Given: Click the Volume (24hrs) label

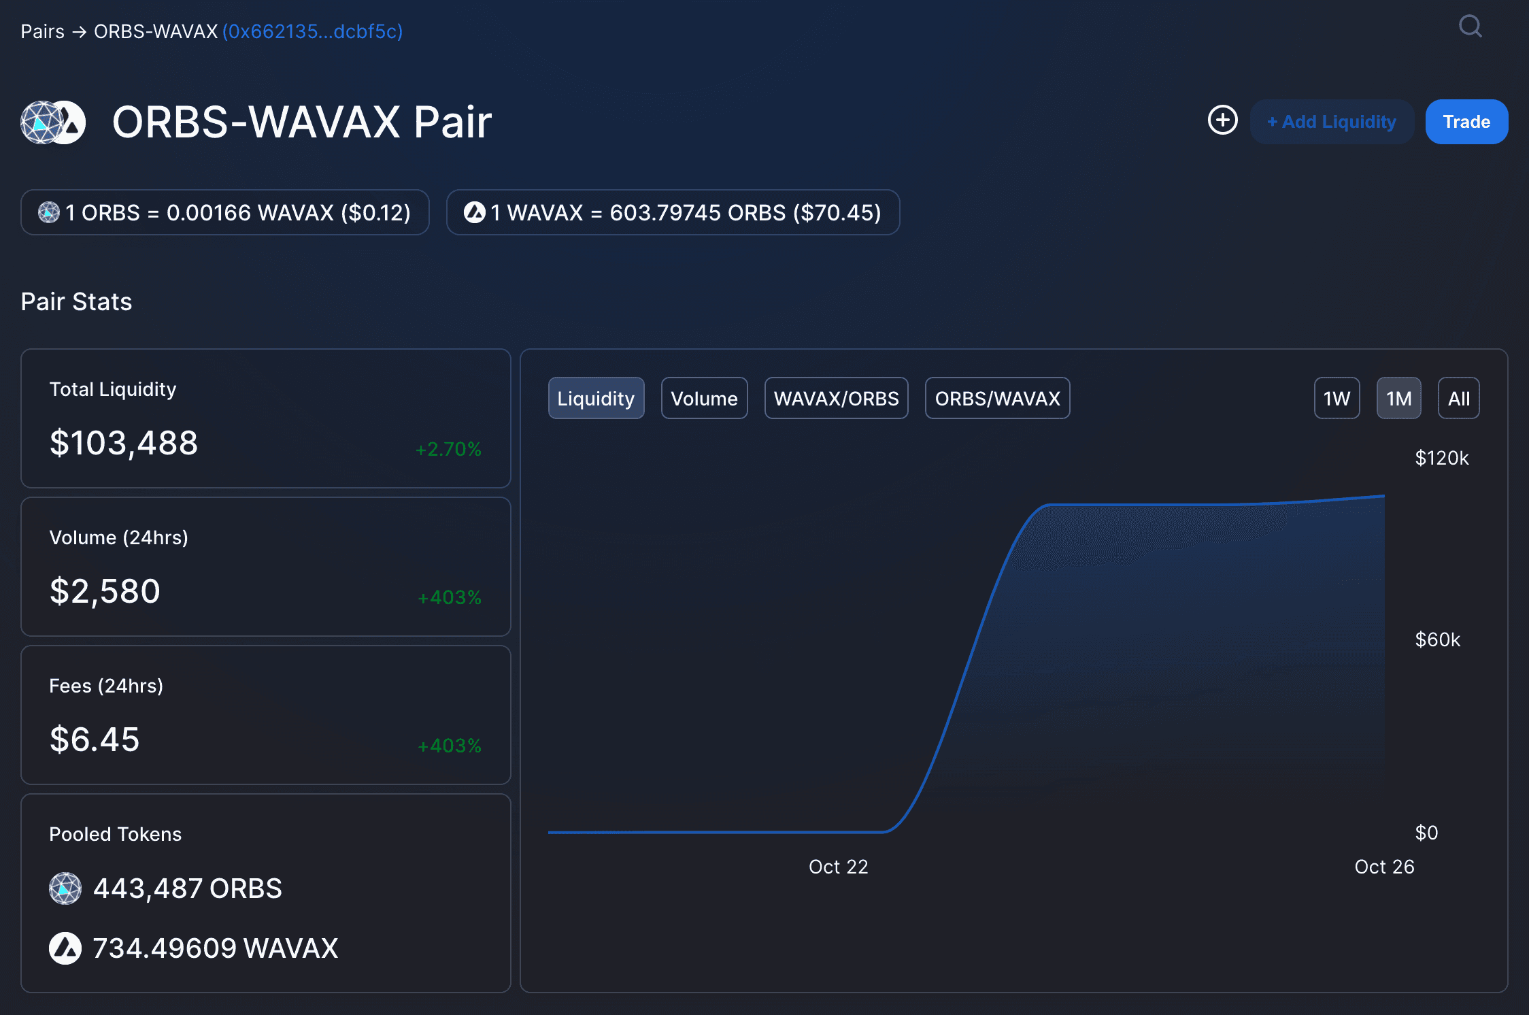Looking at the screenshot, I should click(x=118, y=537).
